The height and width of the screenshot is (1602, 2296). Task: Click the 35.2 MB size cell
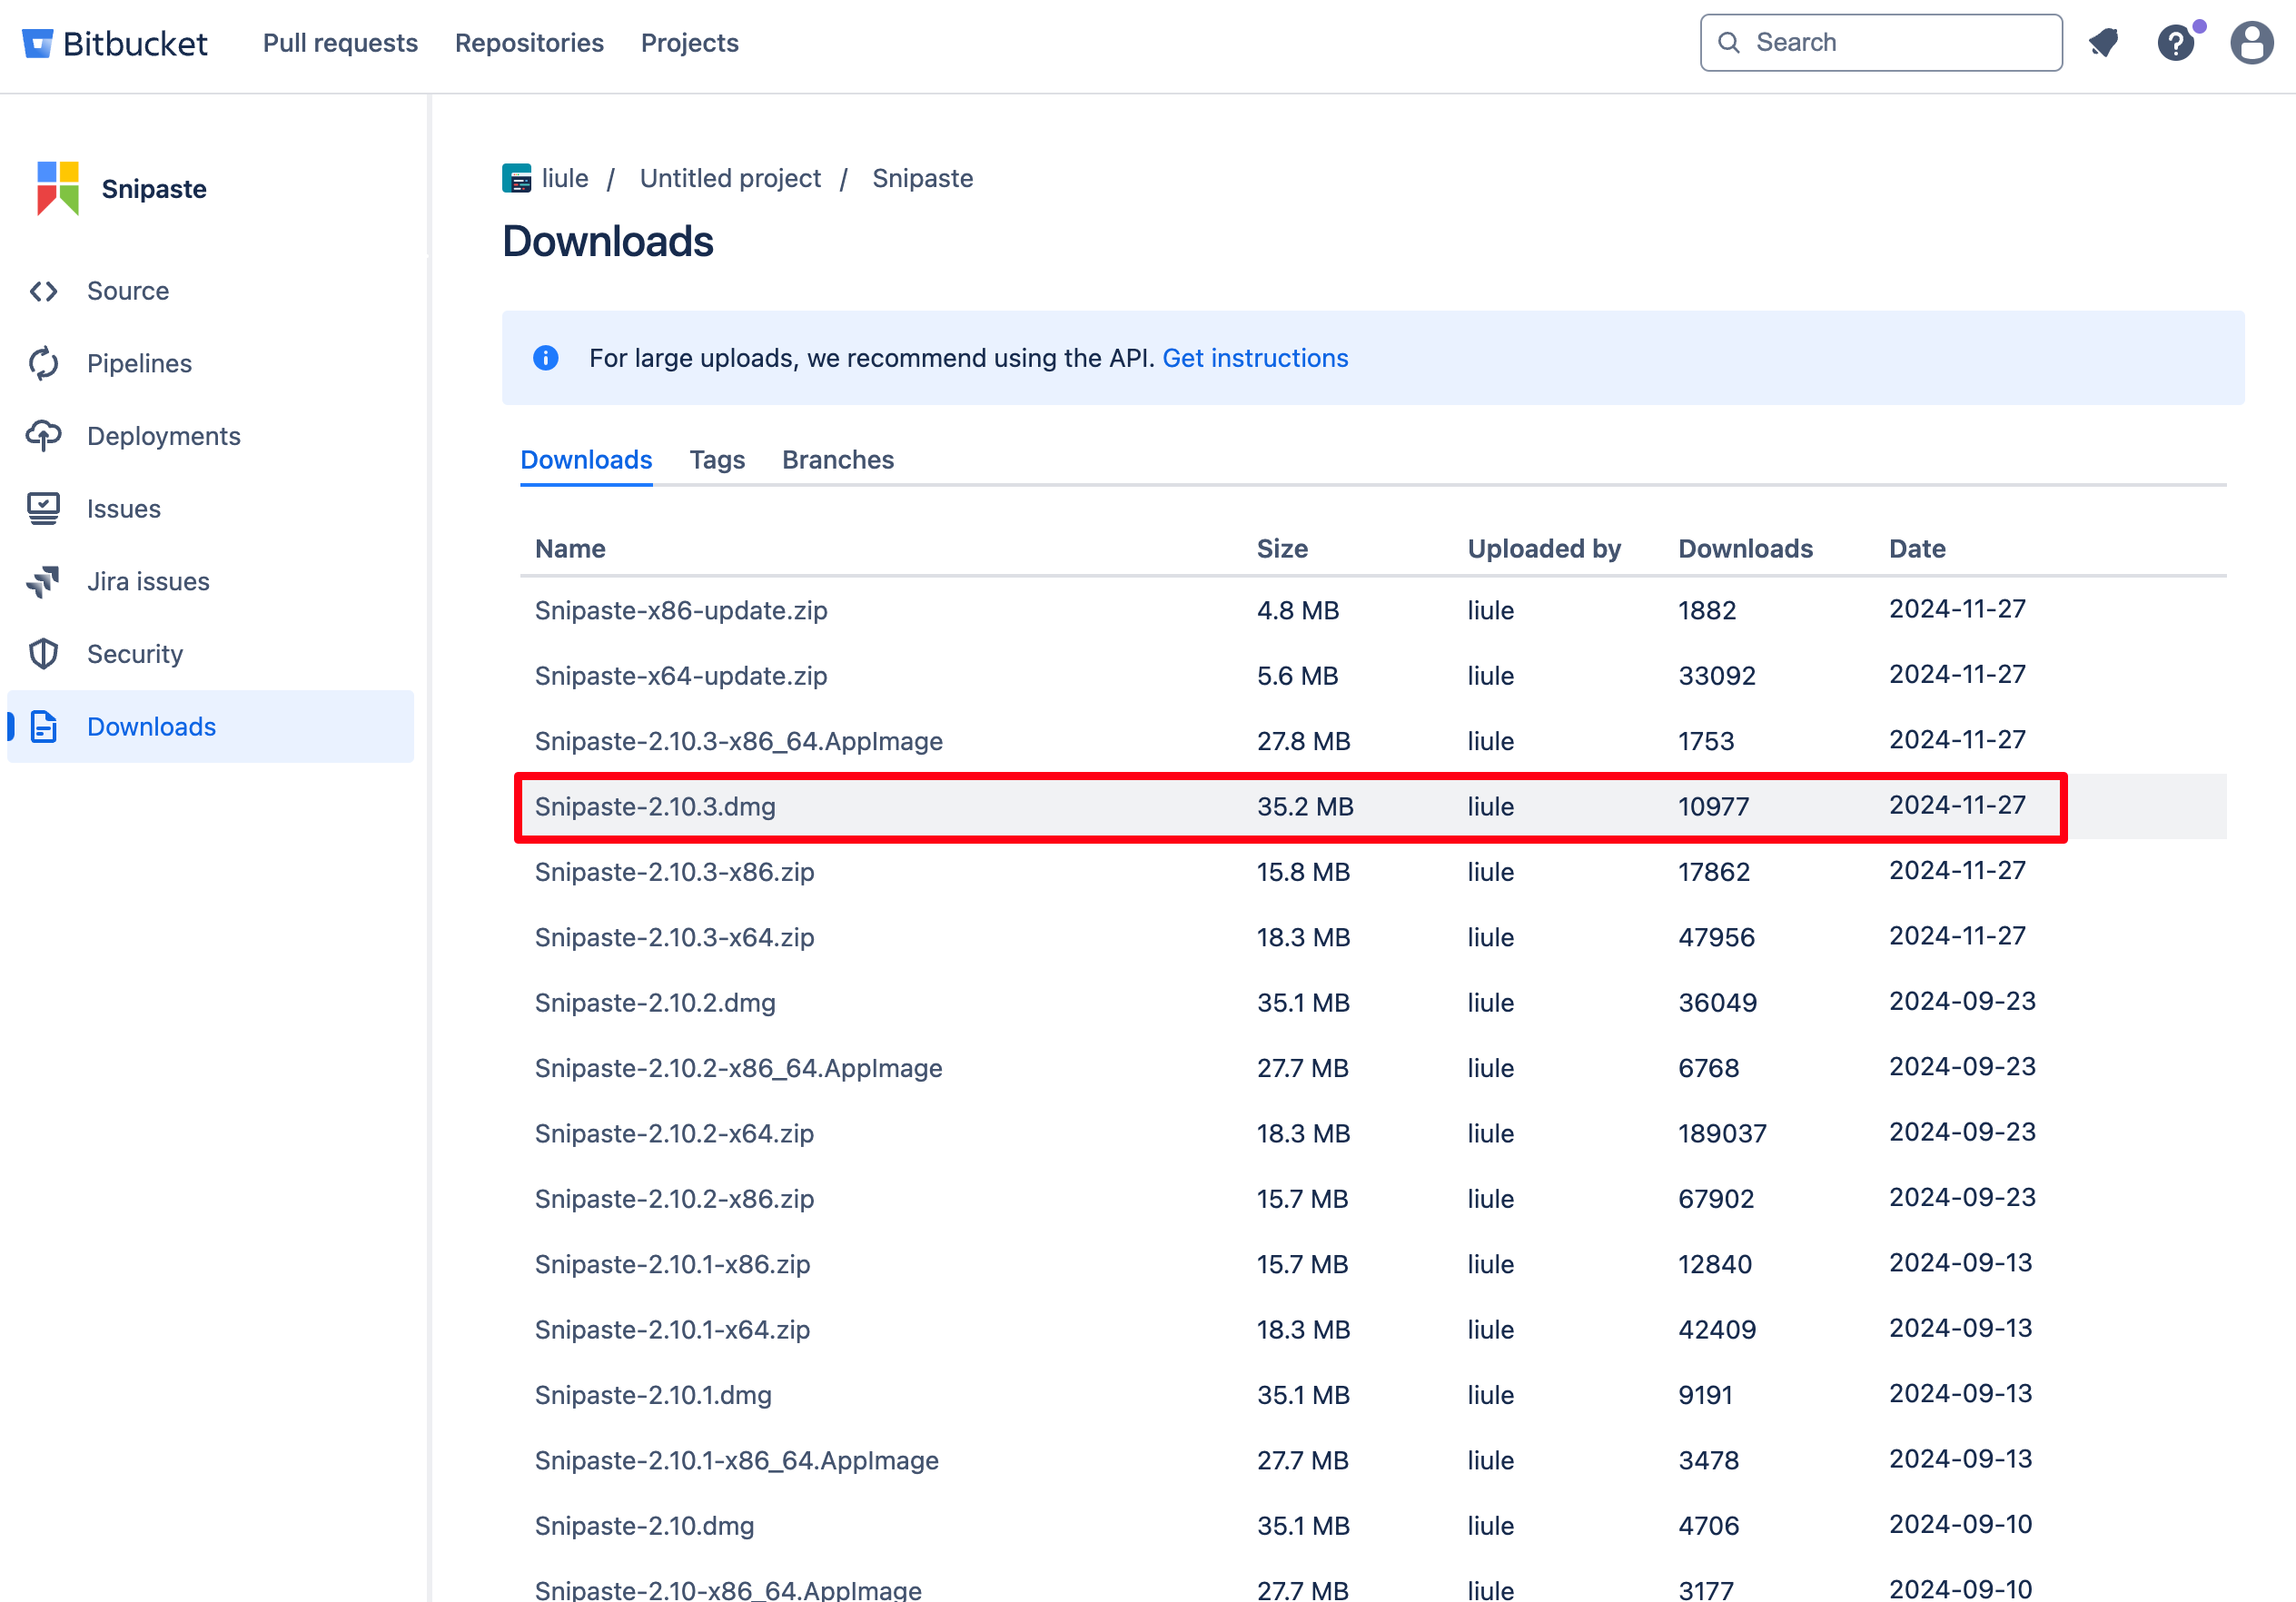pyautogui.click(x=1305, y=807)
